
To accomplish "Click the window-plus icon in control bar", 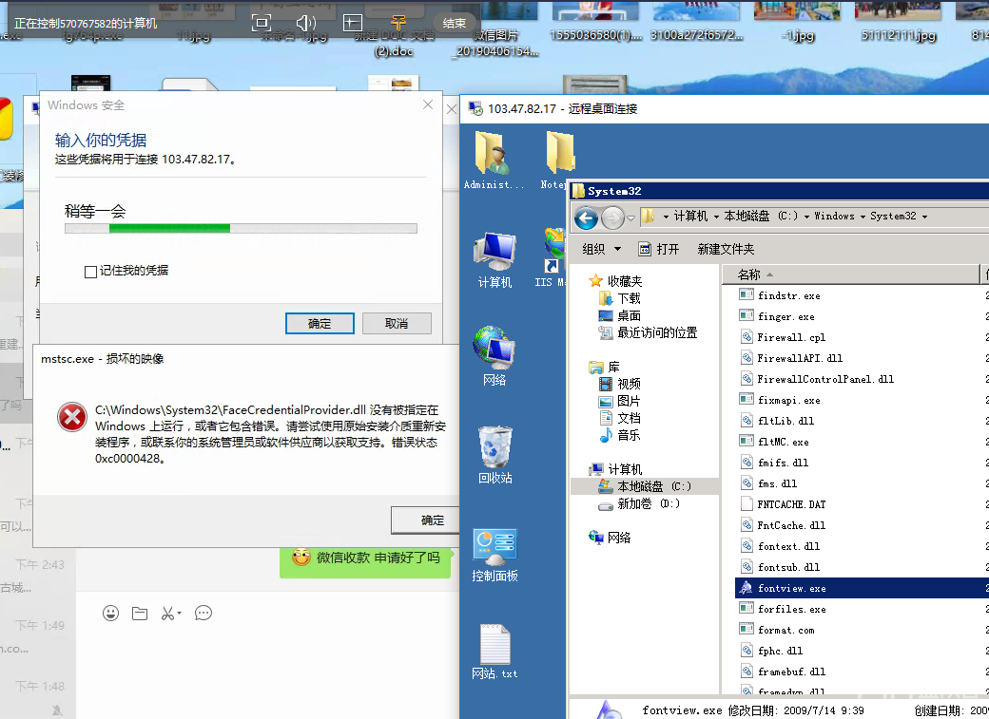I will tap(352, 24).
